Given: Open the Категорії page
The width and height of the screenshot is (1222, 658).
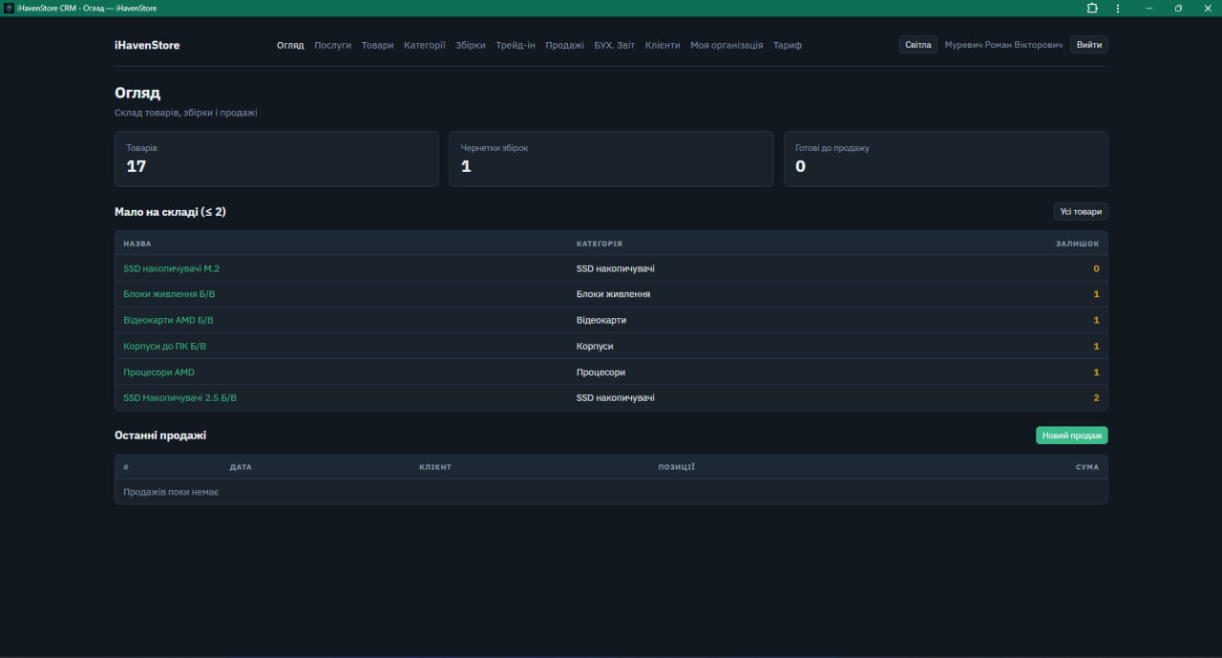Looking at the screenshot, I should click(425, 45).
